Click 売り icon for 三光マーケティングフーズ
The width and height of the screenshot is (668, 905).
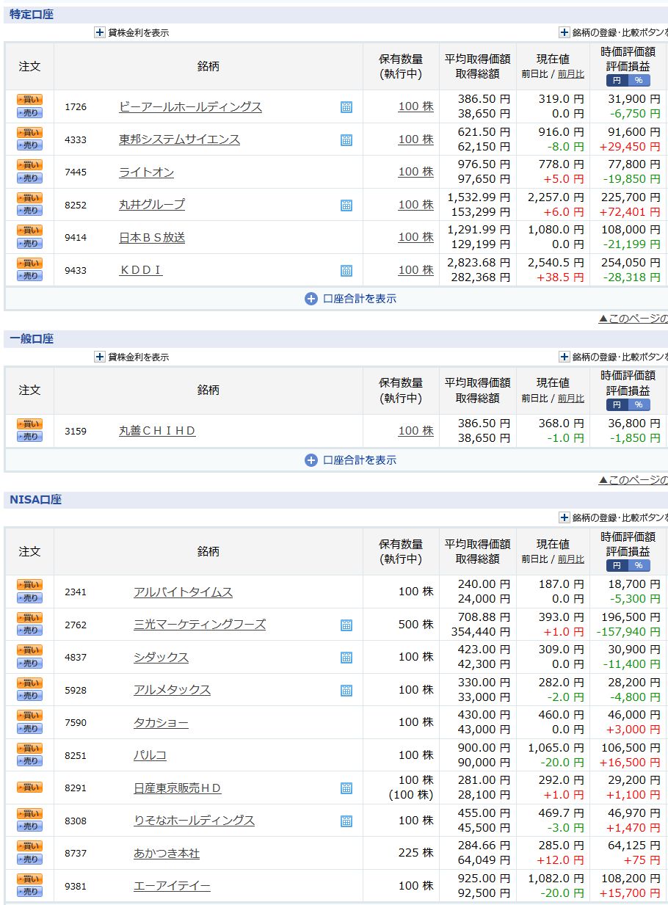point(30,630)
